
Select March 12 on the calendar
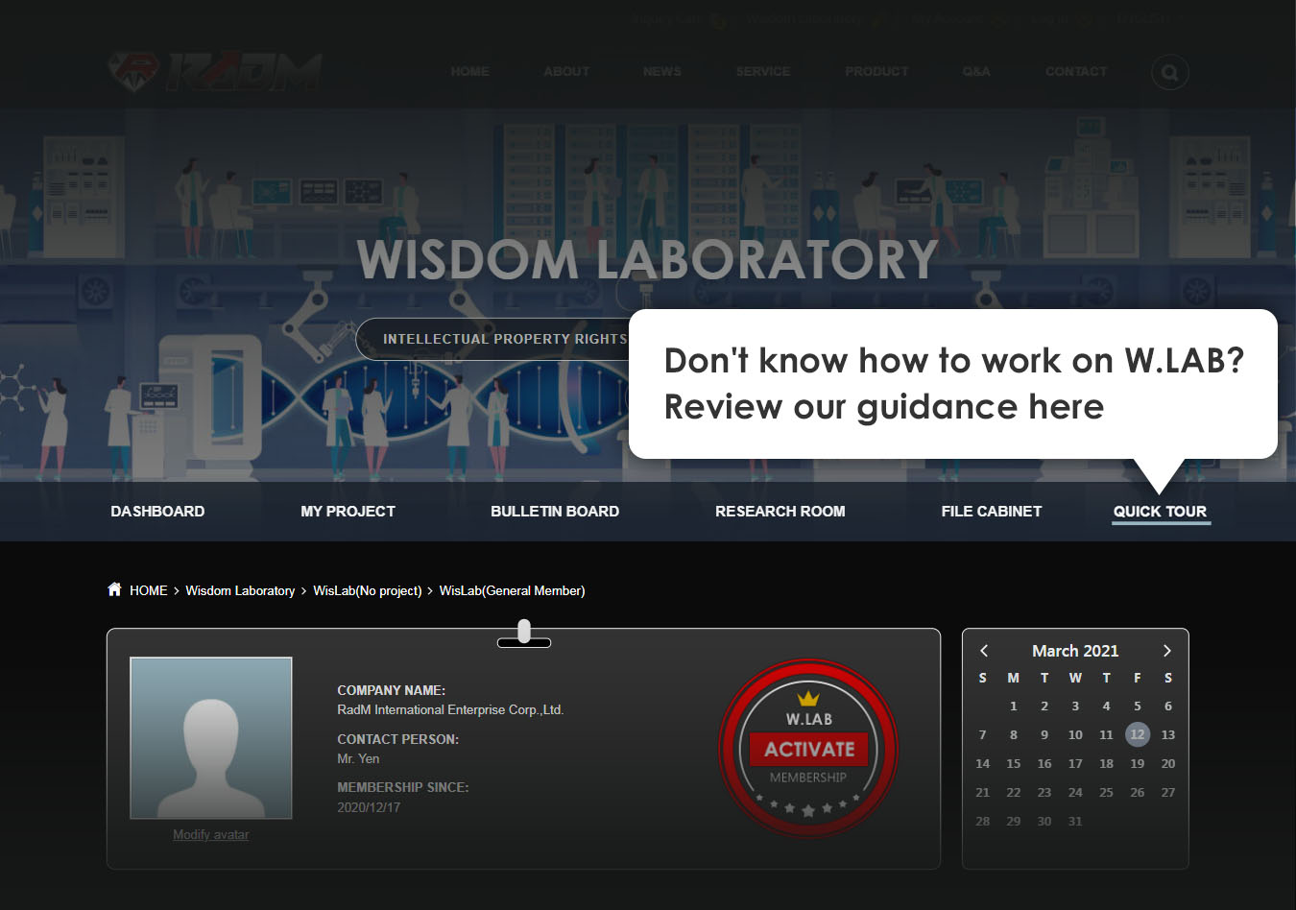coord(1137,735)
